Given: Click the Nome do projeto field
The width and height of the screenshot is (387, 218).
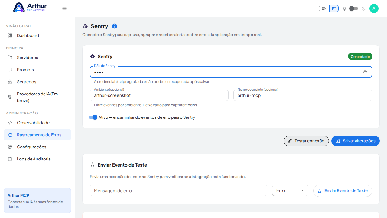Looking at the screenshot, I should (303, 95).
